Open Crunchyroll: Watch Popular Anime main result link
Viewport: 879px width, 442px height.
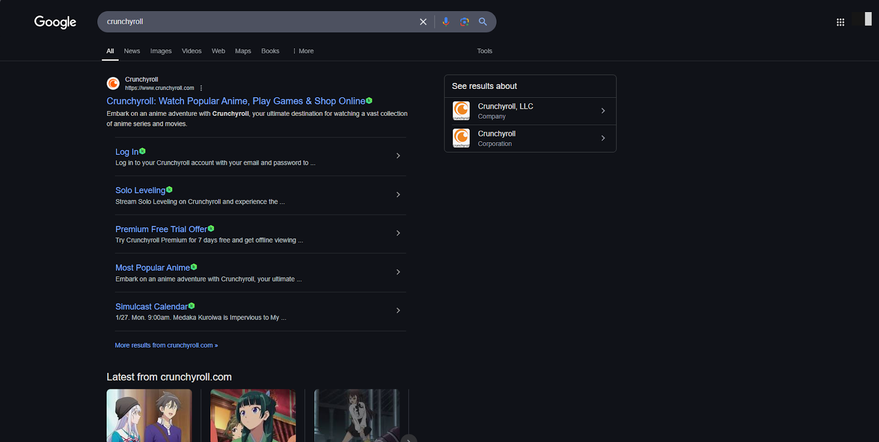[236, 101]
